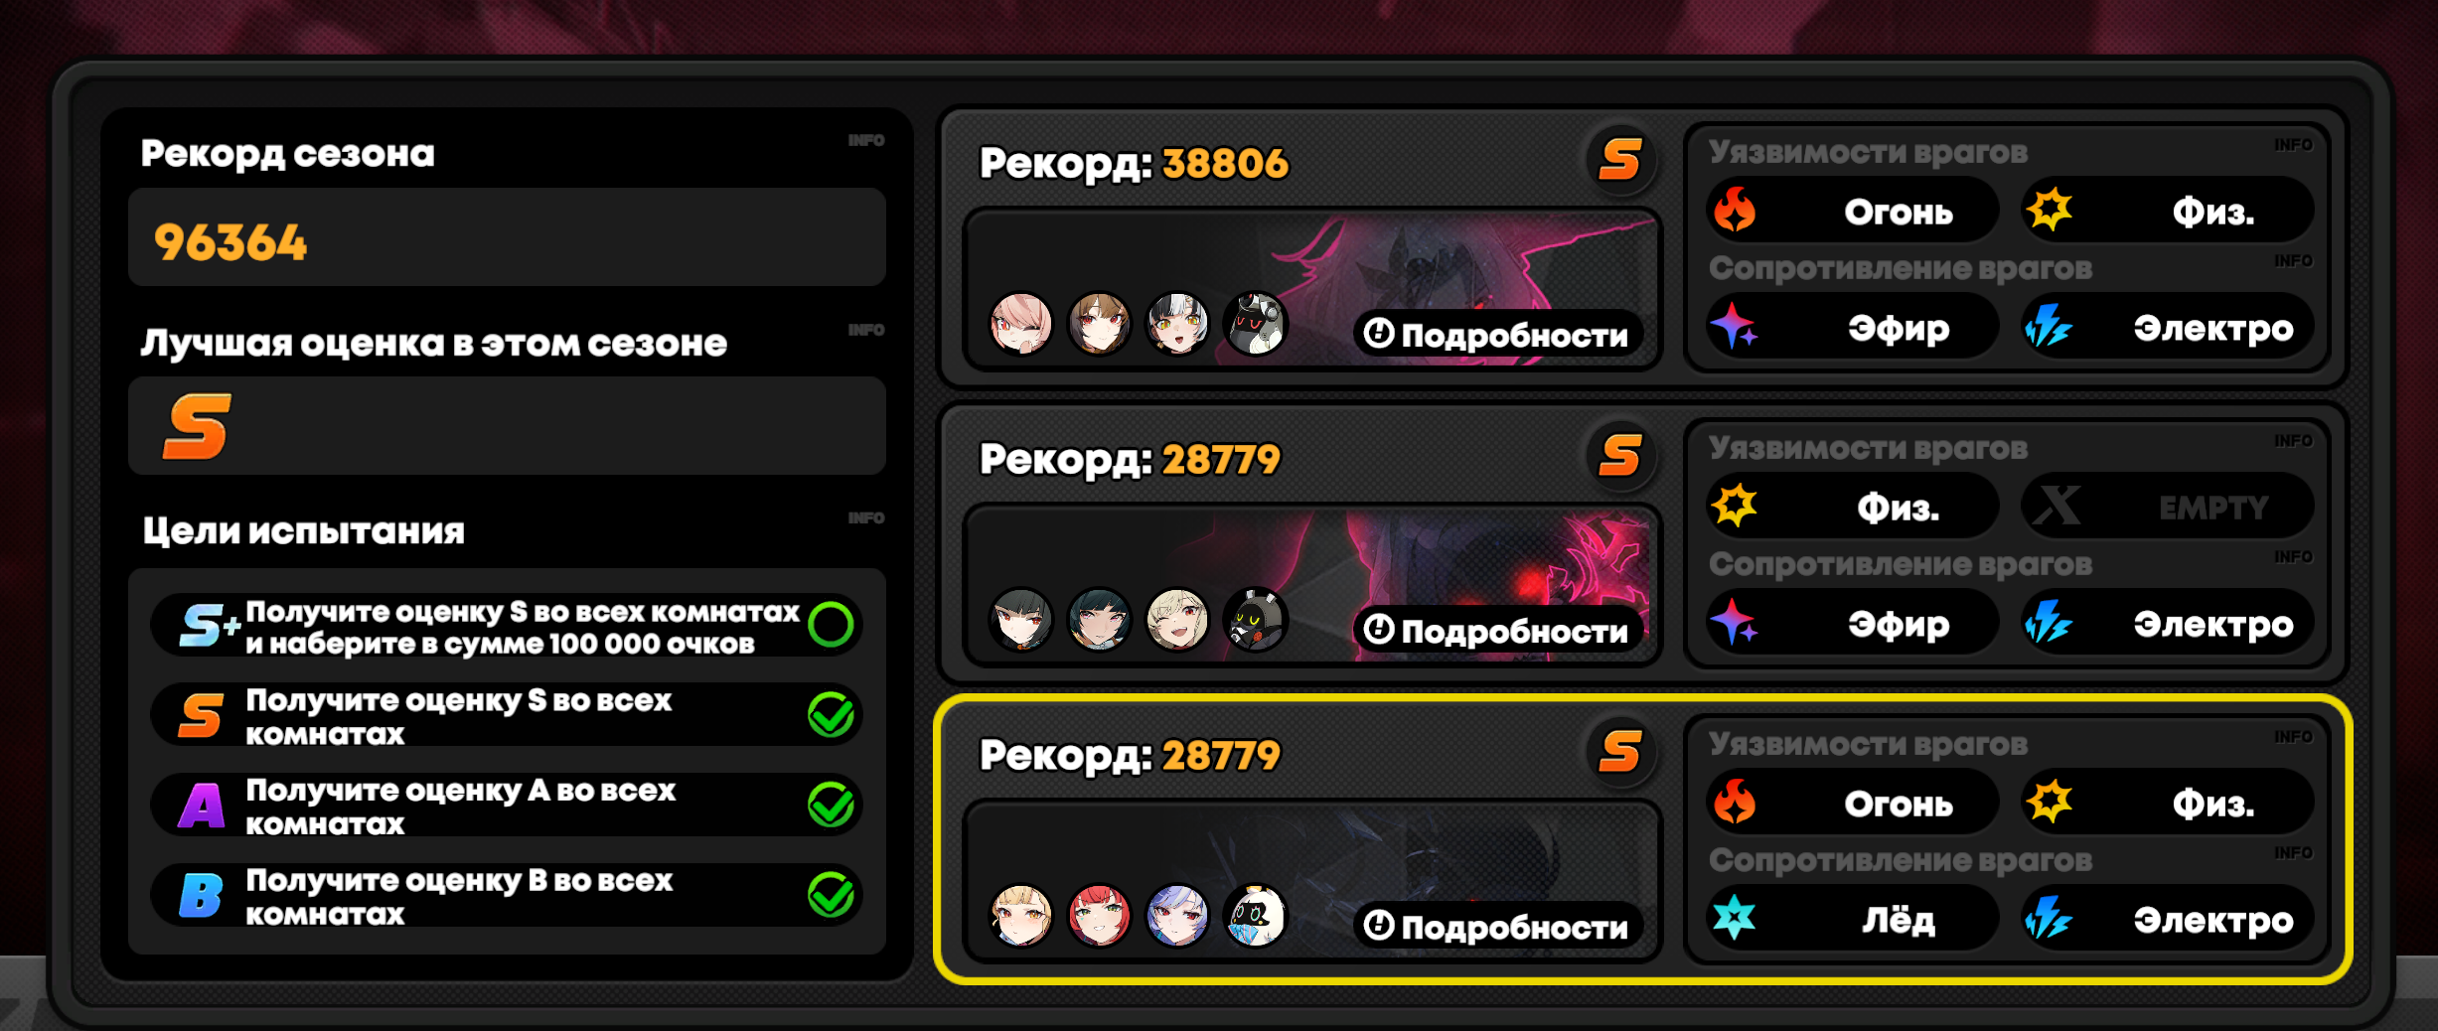
Task: Click the S+ goal rank icon
Action: [208, 626]
